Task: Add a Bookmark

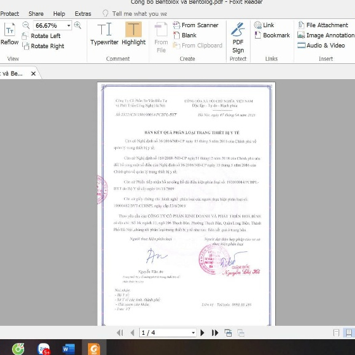Action: (x=272, y=35)
